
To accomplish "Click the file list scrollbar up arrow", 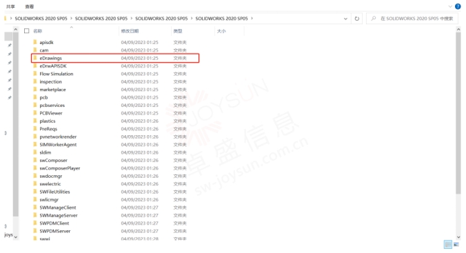I will pos(458,29).
